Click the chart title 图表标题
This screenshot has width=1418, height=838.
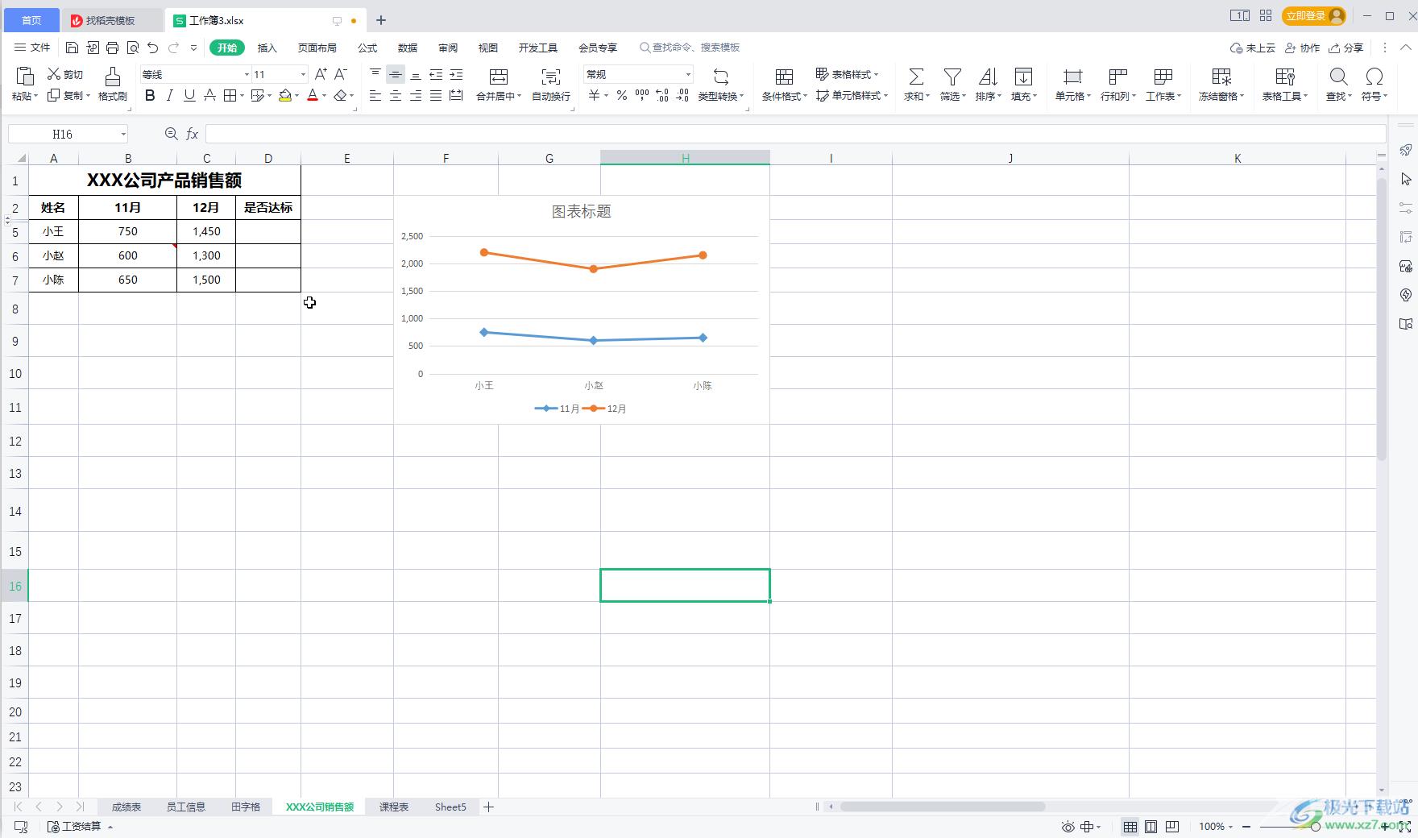tap(581, 211)
